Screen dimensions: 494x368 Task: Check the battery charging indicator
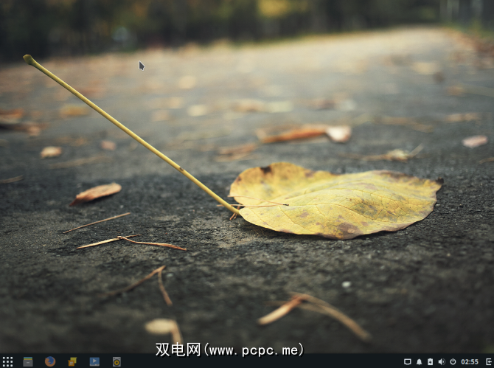pyautogui.click(x=430, y=361)
